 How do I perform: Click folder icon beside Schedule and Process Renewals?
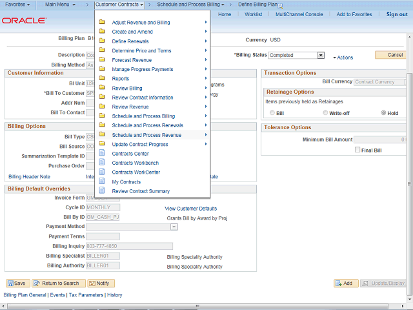(x=102, y=125)
